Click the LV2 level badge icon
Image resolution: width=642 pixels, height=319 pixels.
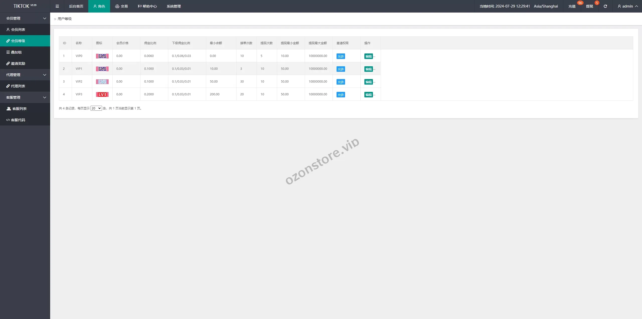(x=102, y=82)
